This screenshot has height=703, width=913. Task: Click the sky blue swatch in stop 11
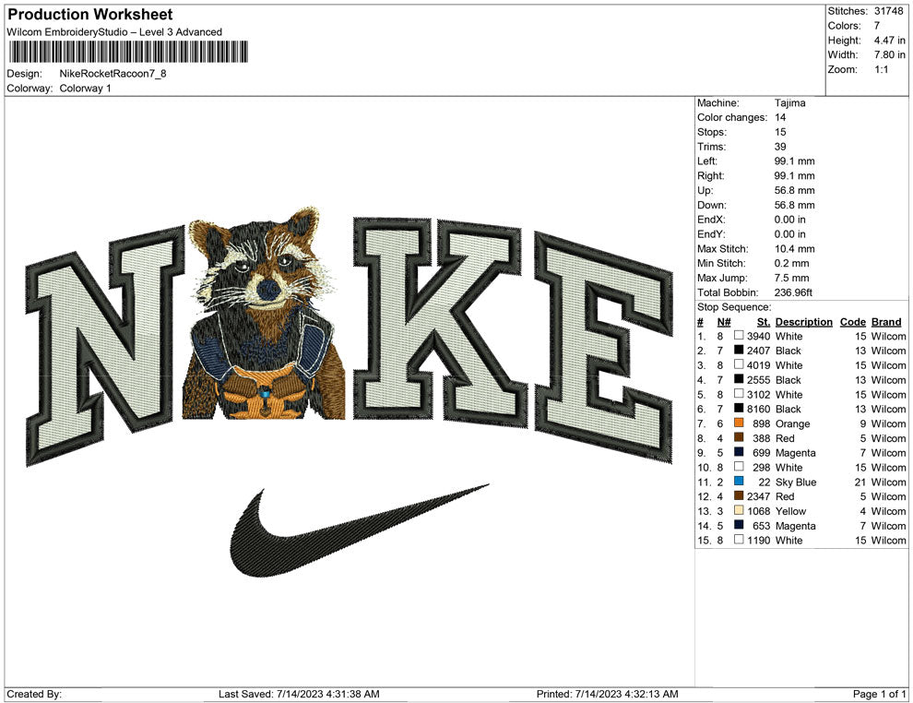(739, 481)
